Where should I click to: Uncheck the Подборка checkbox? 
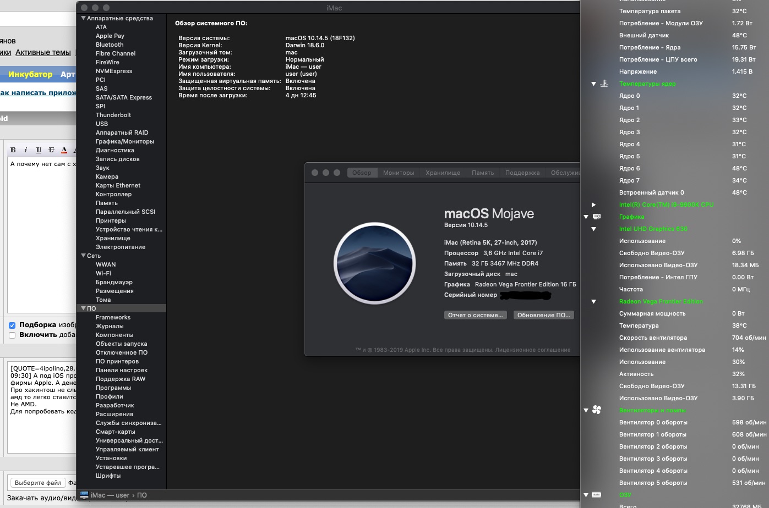click(x=12, y=325)
